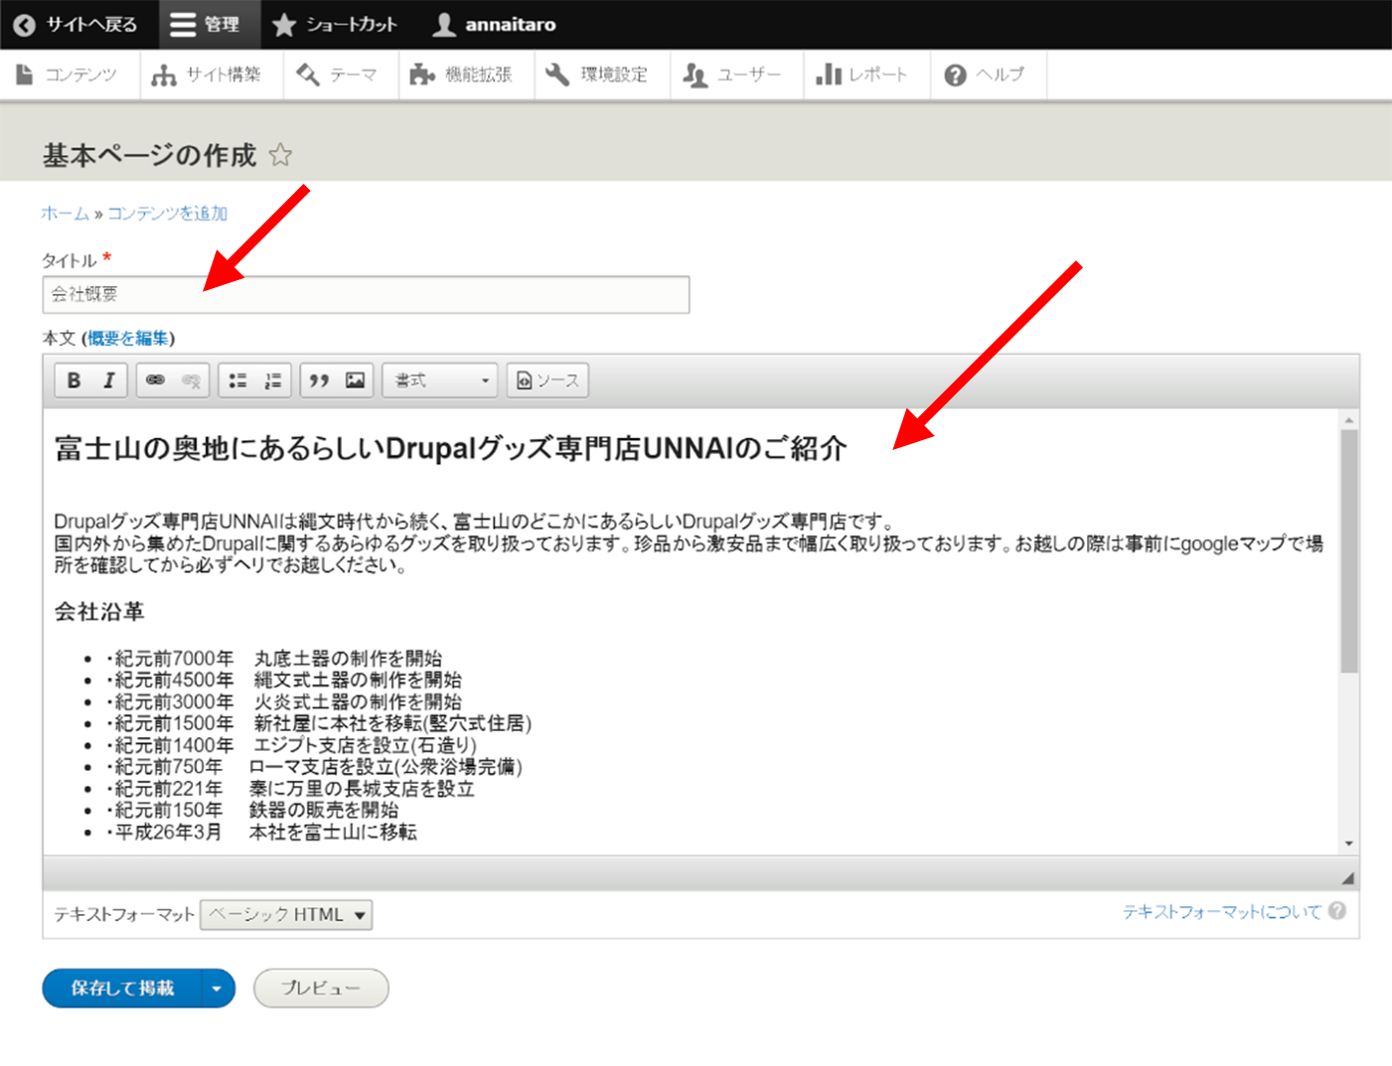Click the タイトル input field

[366, 294]
